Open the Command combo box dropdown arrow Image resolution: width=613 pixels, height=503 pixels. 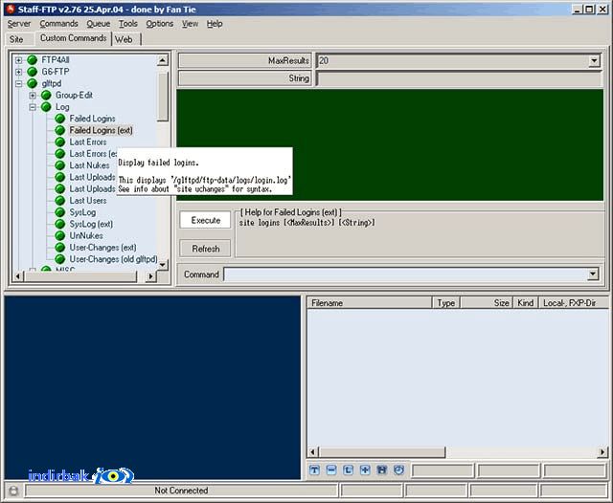593,273
